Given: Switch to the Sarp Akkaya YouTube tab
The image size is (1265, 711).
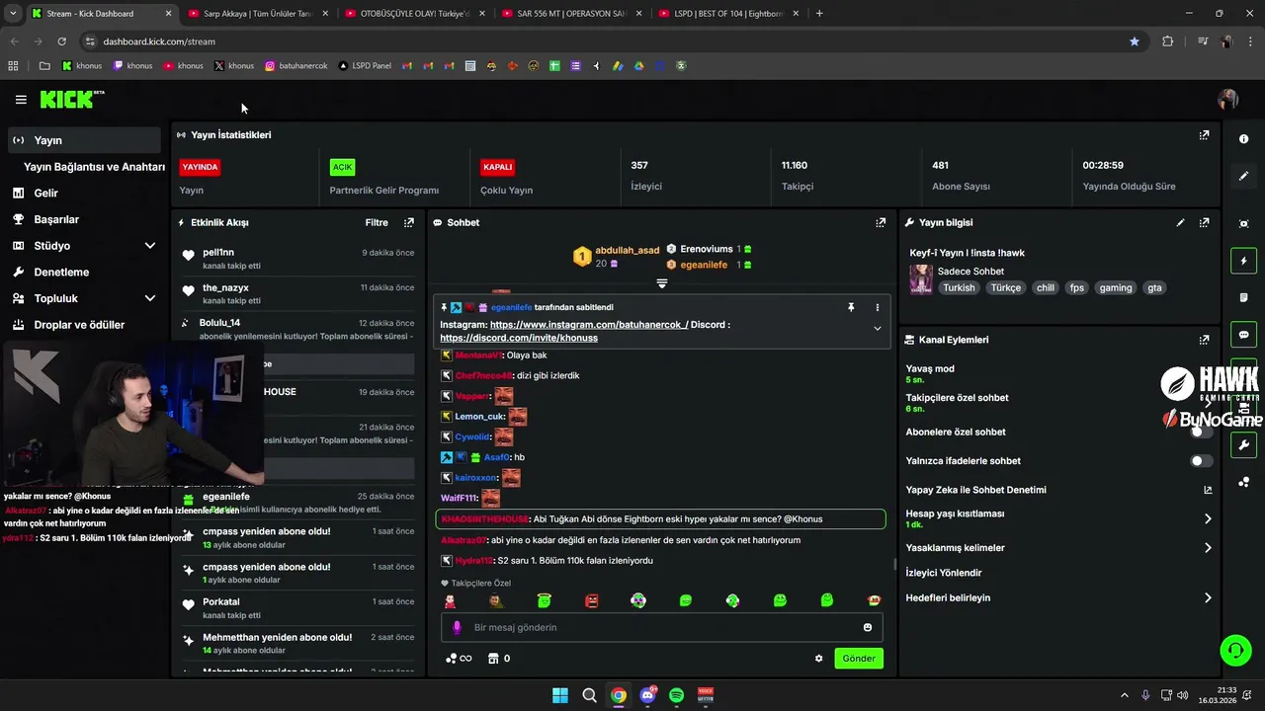Looking at the screenshot, I should tap(258, 14).
